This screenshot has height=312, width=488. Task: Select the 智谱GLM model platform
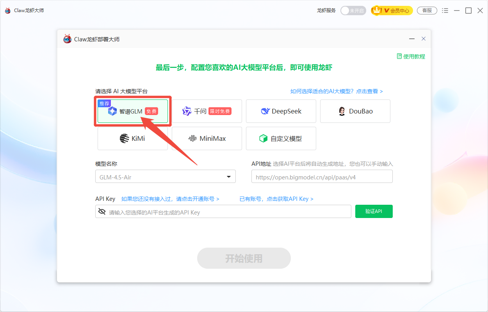133,111
